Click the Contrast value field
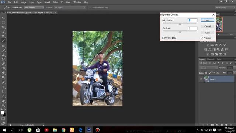 (192, 28)
